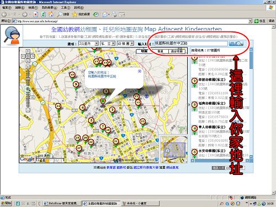Collapse results panel via side arrow

pos(189,105)
